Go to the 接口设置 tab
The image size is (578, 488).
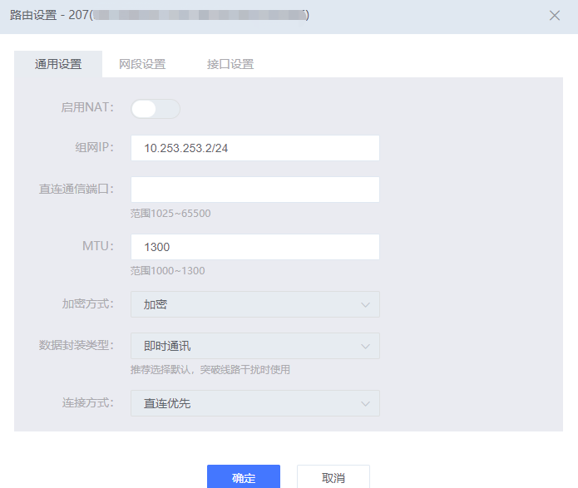point(230,64)
